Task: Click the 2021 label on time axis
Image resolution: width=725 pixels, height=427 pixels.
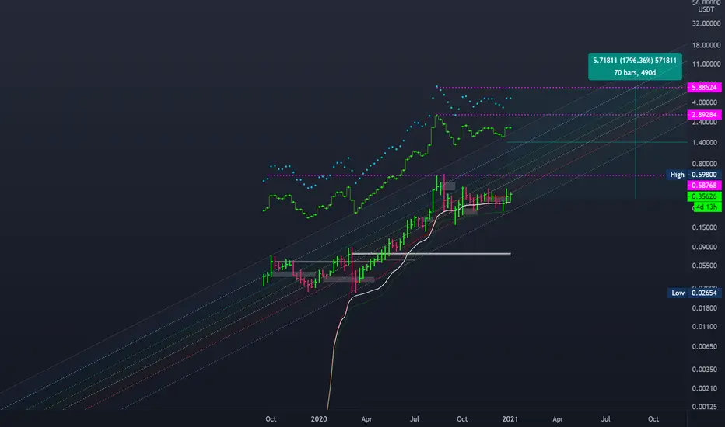Action: tap(510, 419)
